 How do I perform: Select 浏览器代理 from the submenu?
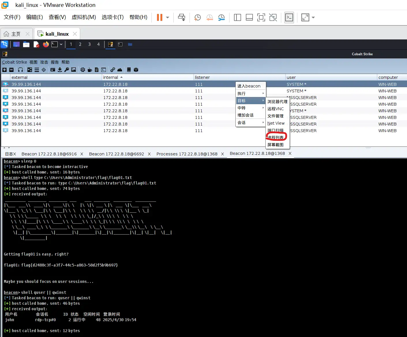277,102
